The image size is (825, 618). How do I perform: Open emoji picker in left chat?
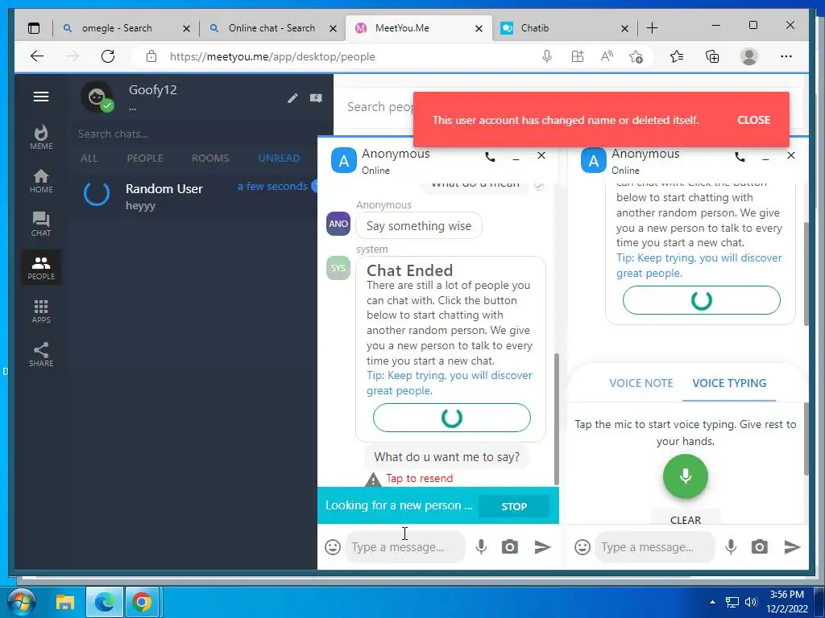coord(333,547)
